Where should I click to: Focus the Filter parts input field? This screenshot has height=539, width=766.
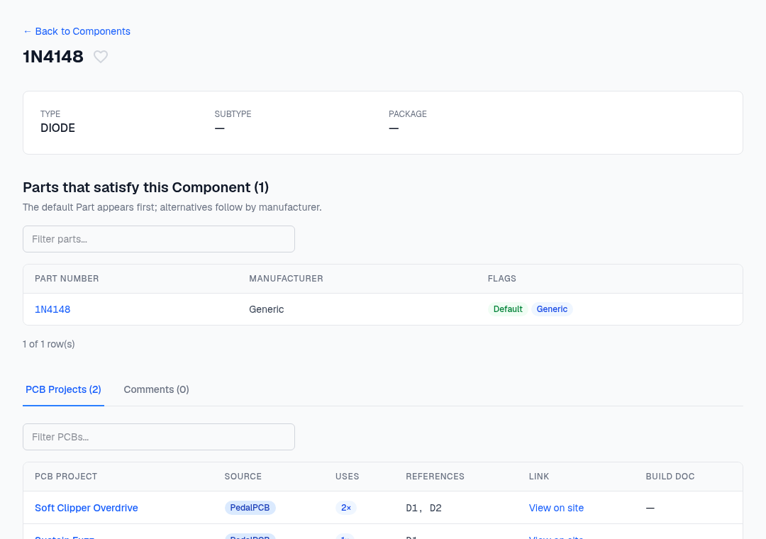coord(159,239)
